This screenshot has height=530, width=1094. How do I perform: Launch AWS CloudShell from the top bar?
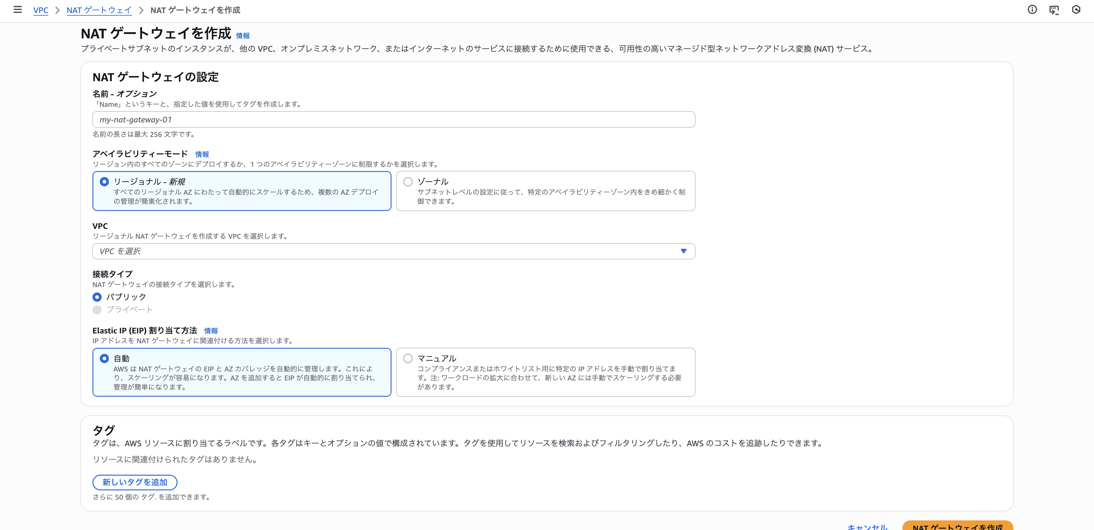pyautogui.click(x=1055, y=9)
